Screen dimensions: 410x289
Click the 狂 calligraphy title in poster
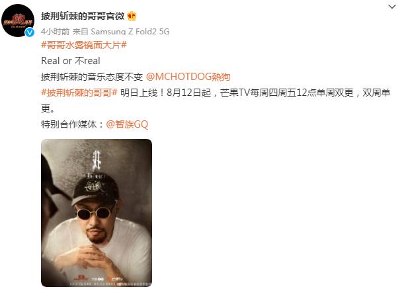click(x=97, y=160)
